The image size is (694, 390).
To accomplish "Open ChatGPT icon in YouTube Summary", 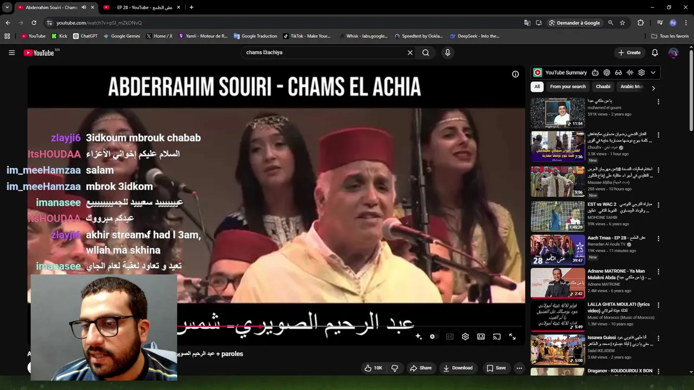I will [607, 73].
